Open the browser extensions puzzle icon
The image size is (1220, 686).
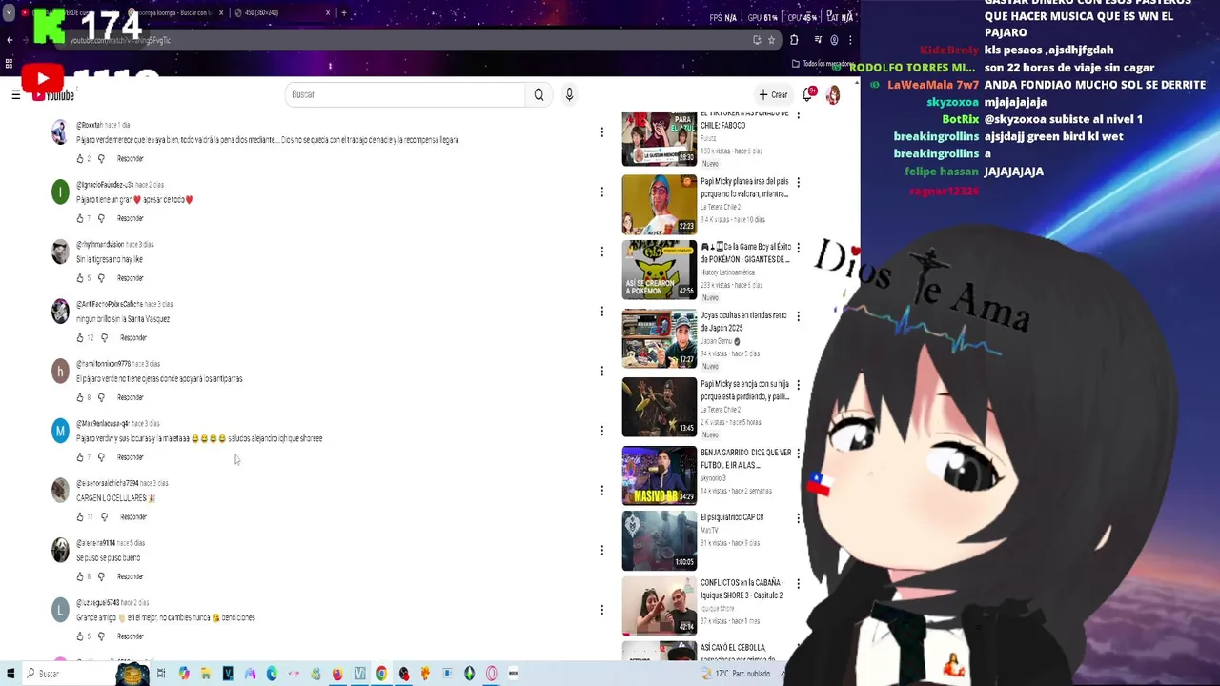click(794, 40)
